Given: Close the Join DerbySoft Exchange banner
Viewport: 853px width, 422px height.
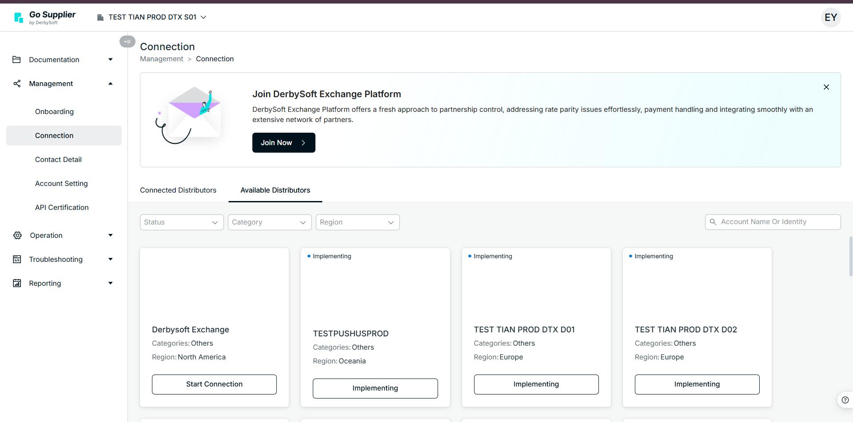Looking at the screenshot, I should 826,87.
